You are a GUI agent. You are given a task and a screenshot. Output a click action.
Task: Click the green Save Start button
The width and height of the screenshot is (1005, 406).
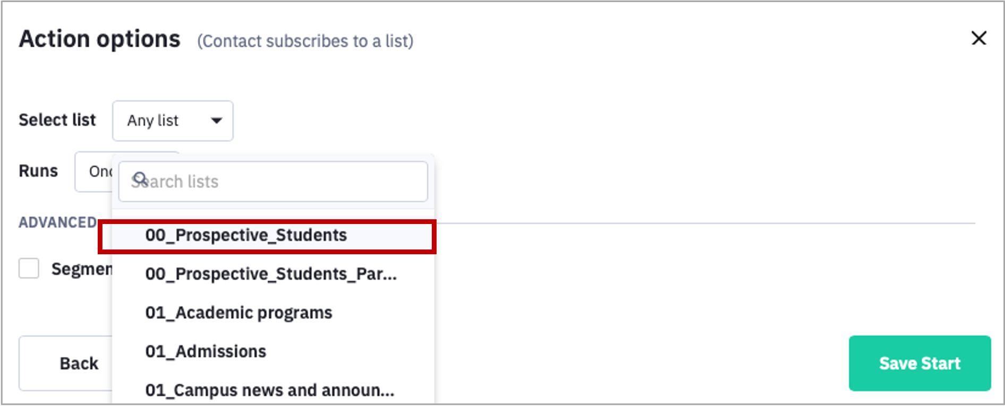[919, 363]
